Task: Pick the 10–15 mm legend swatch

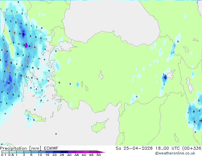Action: [x=42, y=152]
